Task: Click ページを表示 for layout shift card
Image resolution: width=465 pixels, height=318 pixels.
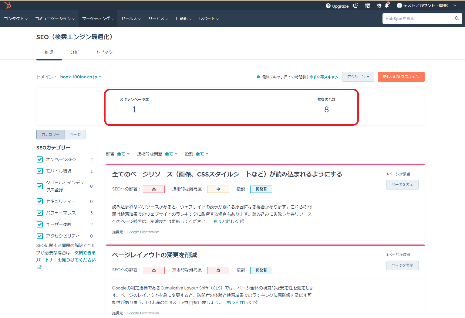Action: click(x=403, y=265)
